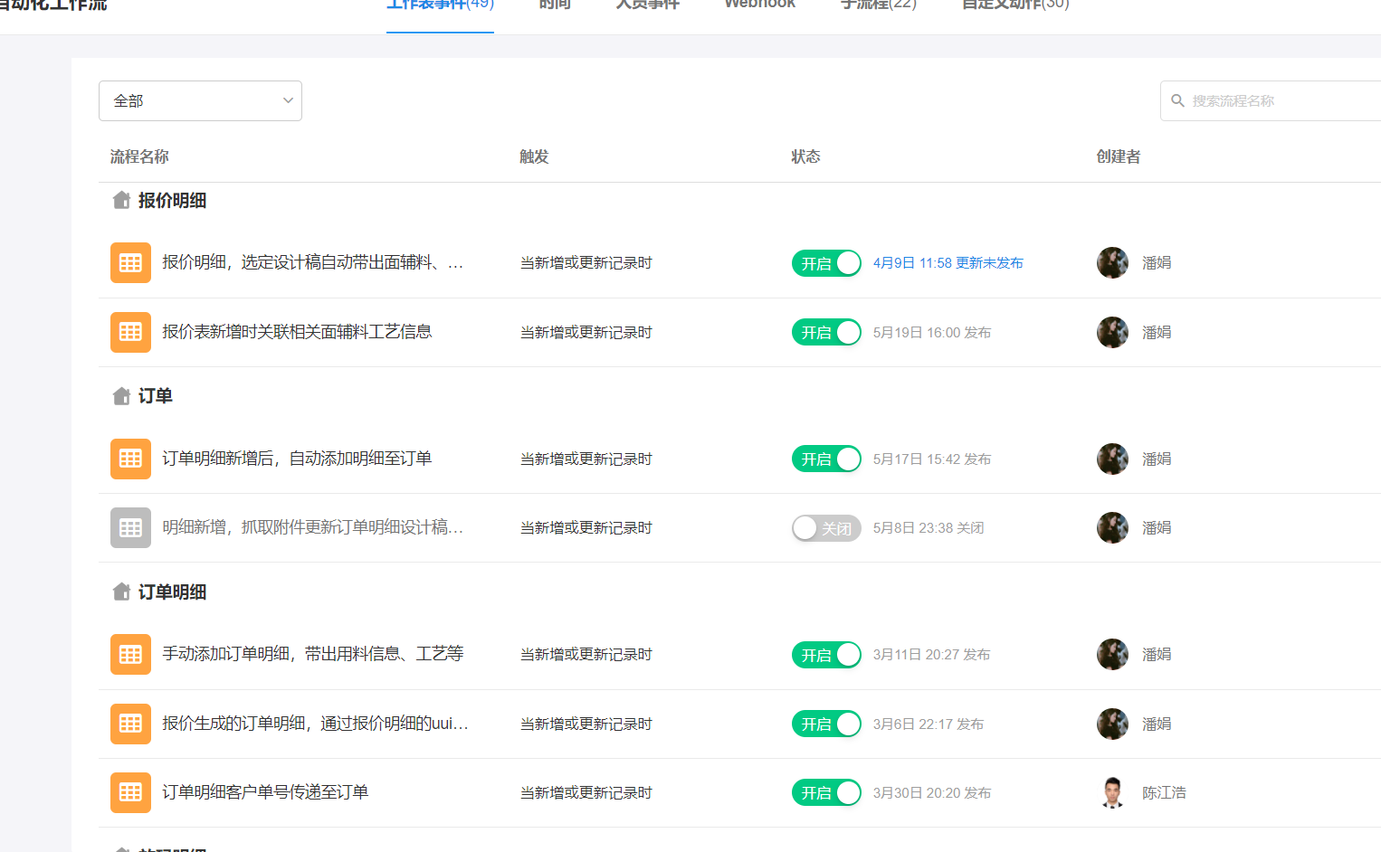Click 陈江浩's avatar thumbnail
Screen dimensions: 1381x852
point(1112,792)
